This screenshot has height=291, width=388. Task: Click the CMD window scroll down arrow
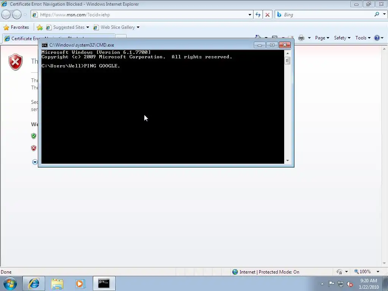(287, 161)
